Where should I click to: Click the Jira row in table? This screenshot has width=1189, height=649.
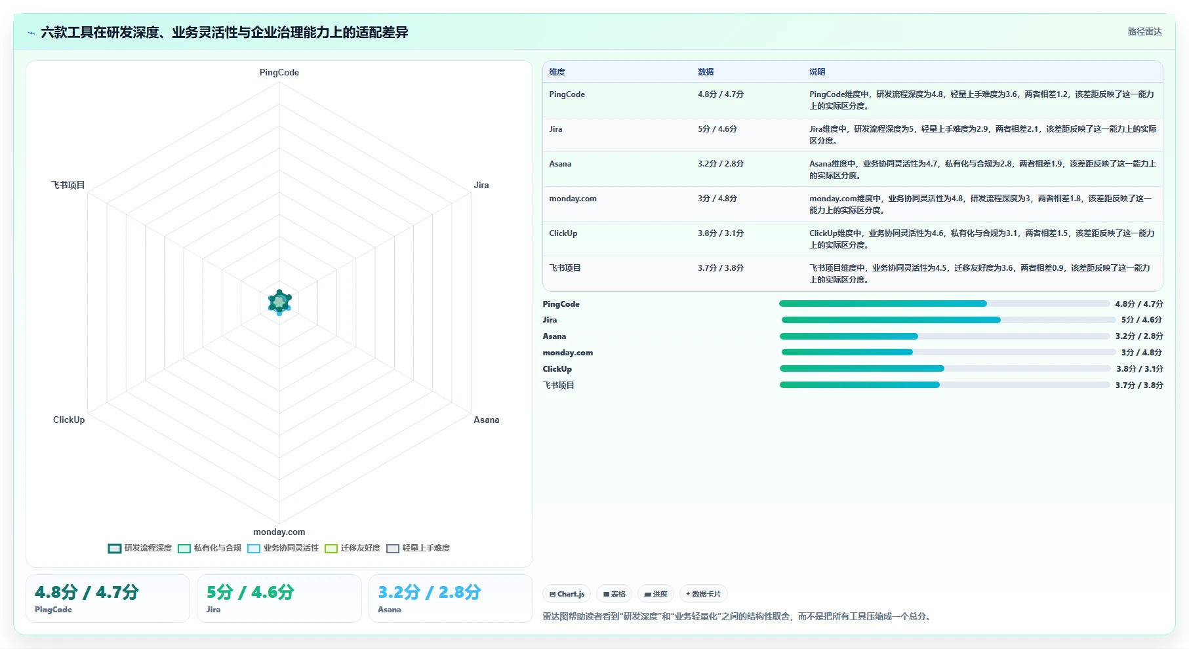[853, 134]
